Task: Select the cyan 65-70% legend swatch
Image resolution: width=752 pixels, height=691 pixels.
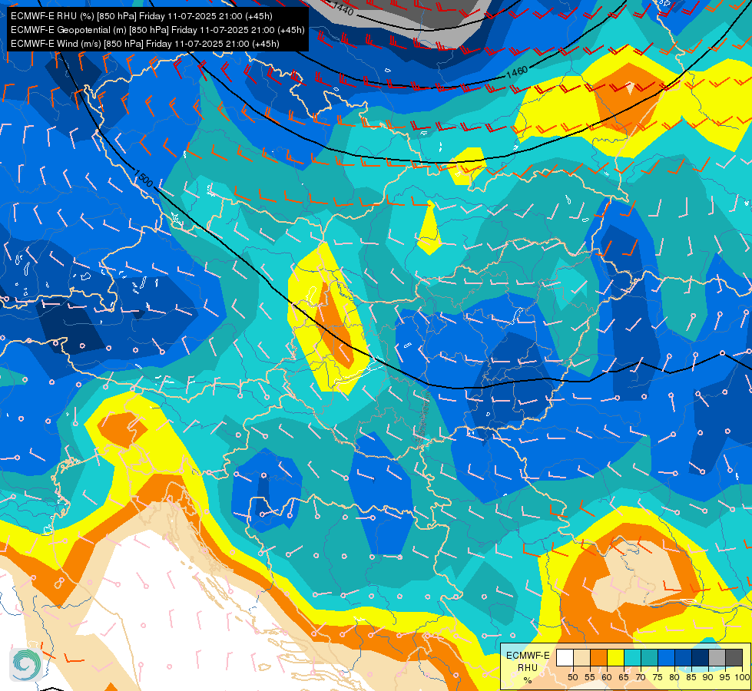Action: click(633, 657)
